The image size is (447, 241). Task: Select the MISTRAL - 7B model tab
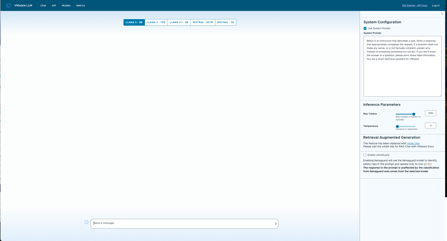(226, 22)
